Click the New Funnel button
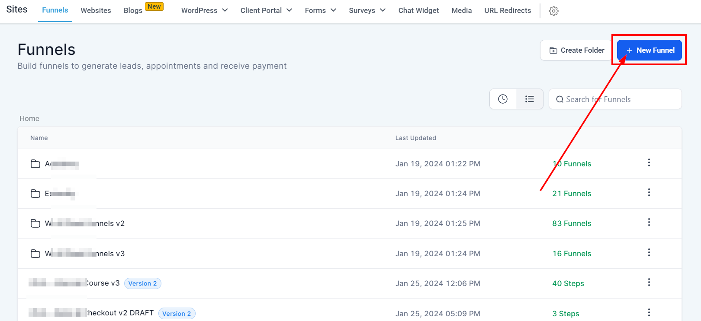The height and width of the screenshot is (321, 701). point(649,50)
